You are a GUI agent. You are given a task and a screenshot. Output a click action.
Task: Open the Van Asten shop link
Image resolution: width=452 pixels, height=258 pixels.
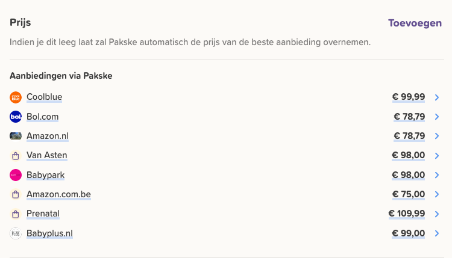click(x=46, y=155)
